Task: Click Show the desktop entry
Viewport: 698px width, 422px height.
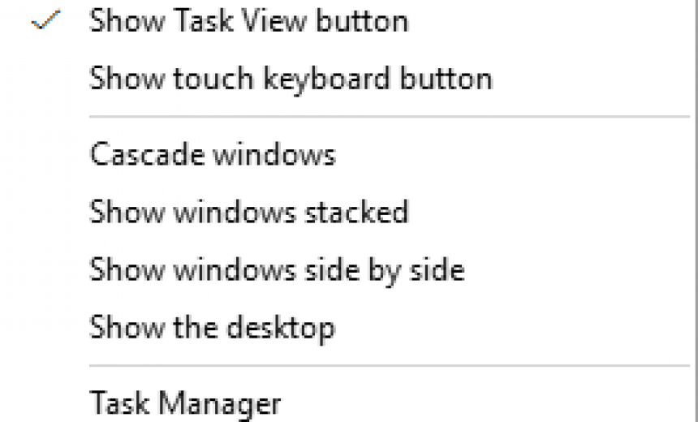Action: click(212, 327)
